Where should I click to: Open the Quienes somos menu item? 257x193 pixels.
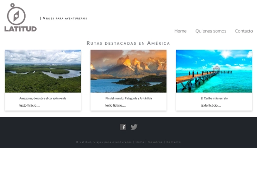click(x=211, y=31)
